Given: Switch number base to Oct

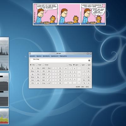Looking at the screenshot, I should coord(82,65).
